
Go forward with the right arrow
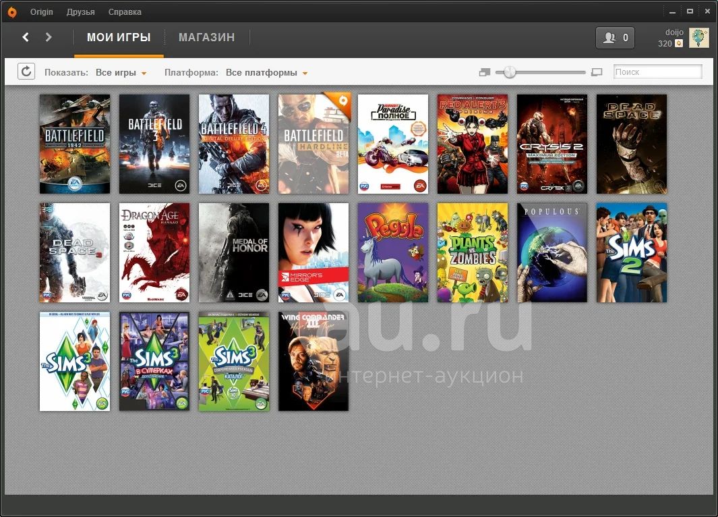coord(48,37)
